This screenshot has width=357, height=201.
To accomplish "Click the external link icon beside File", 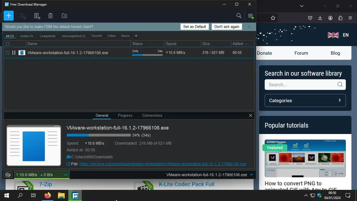I will pyautogui.click(x=68, y=164).
